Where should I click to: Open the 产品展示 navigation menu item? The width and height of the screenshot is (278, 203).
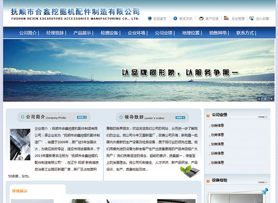(x=82, y=33)
